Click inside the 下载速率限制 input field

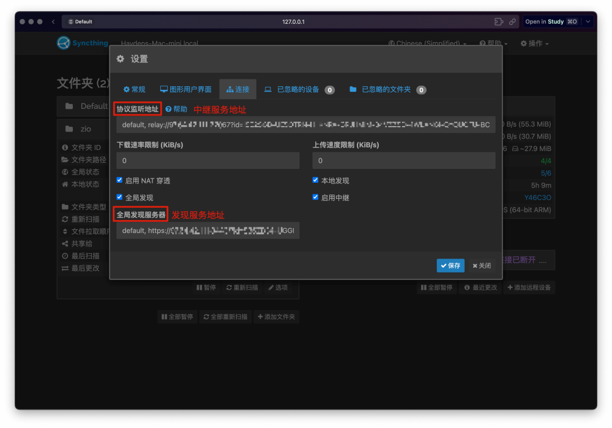tap(207, 160)
